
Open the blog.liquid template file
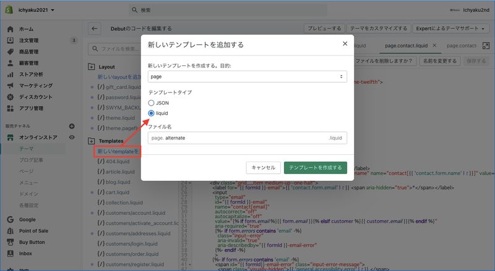[x=114, y=182]
